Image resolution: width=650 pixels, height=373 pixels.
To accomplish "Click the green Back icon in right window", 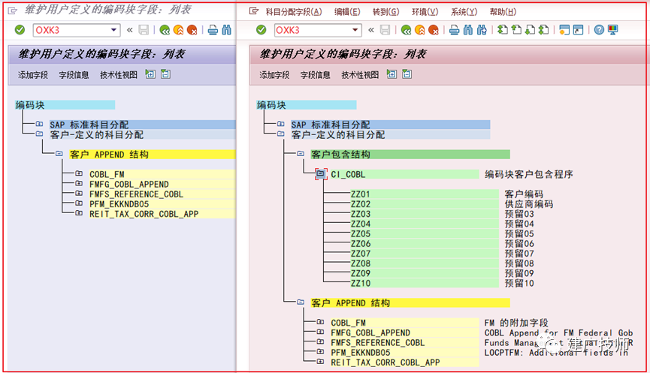I will point(407,30).
